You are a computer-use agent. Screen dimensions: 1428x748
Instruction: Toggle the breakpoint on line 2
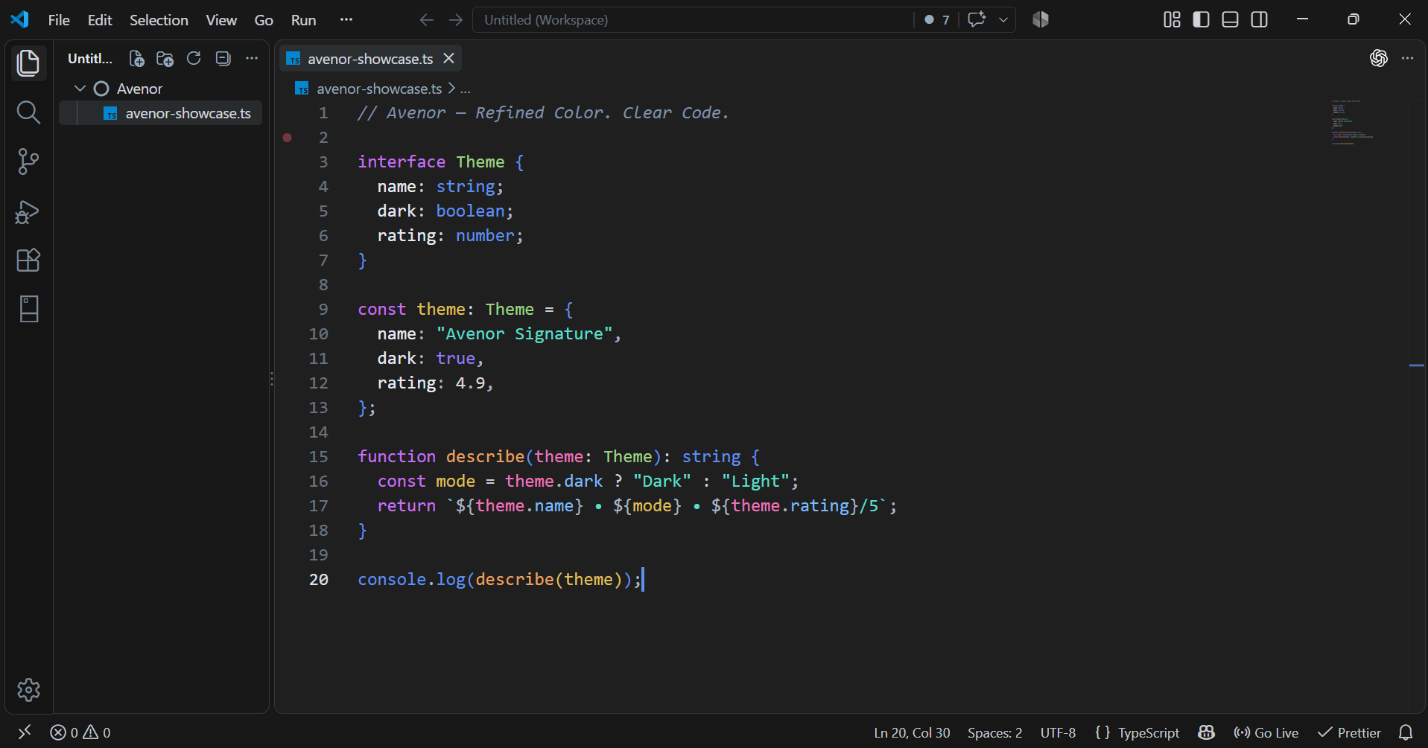pos(288,137)
